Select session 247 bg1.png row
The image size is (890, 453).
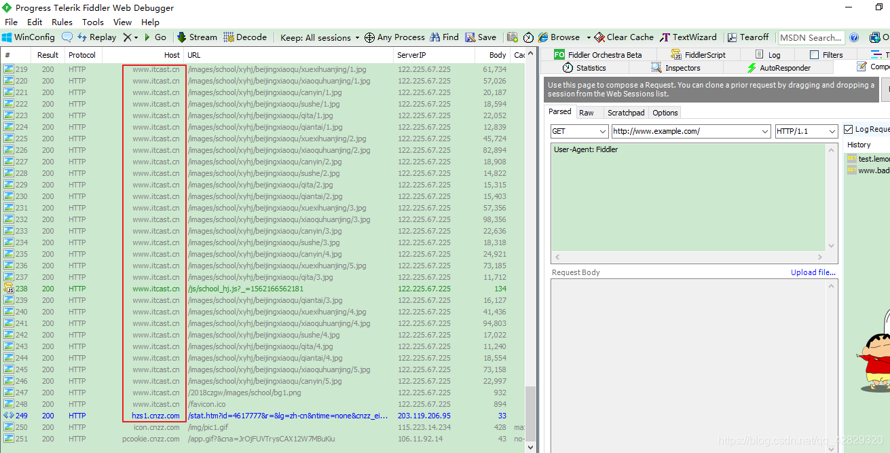coord(263,393)
